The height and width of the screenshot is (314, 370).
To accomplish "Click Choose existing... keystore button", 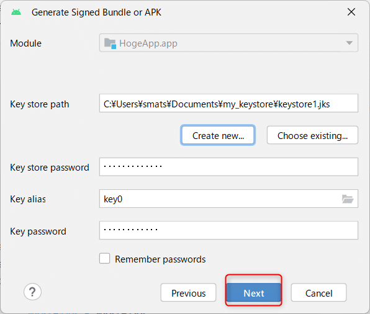I will (x=312, y=135).
